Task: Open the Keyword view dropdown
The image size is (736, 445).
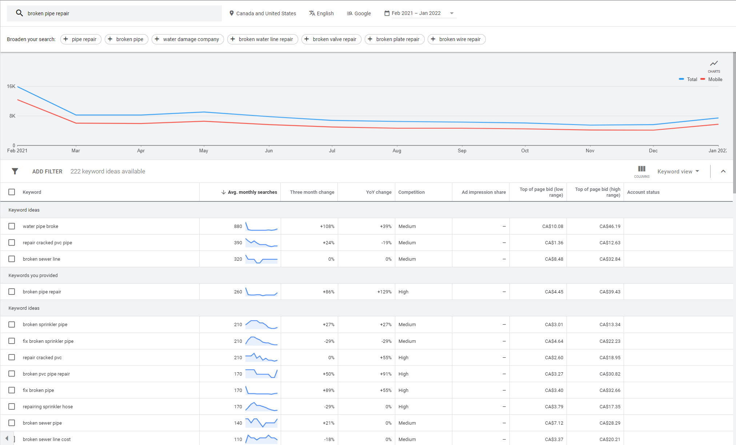Action: click(678, 171)
